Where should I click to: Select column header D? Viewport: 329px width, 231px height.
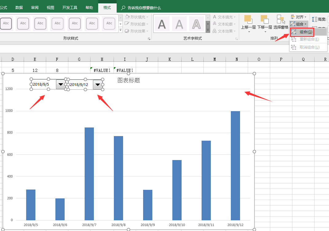point(13,59)
